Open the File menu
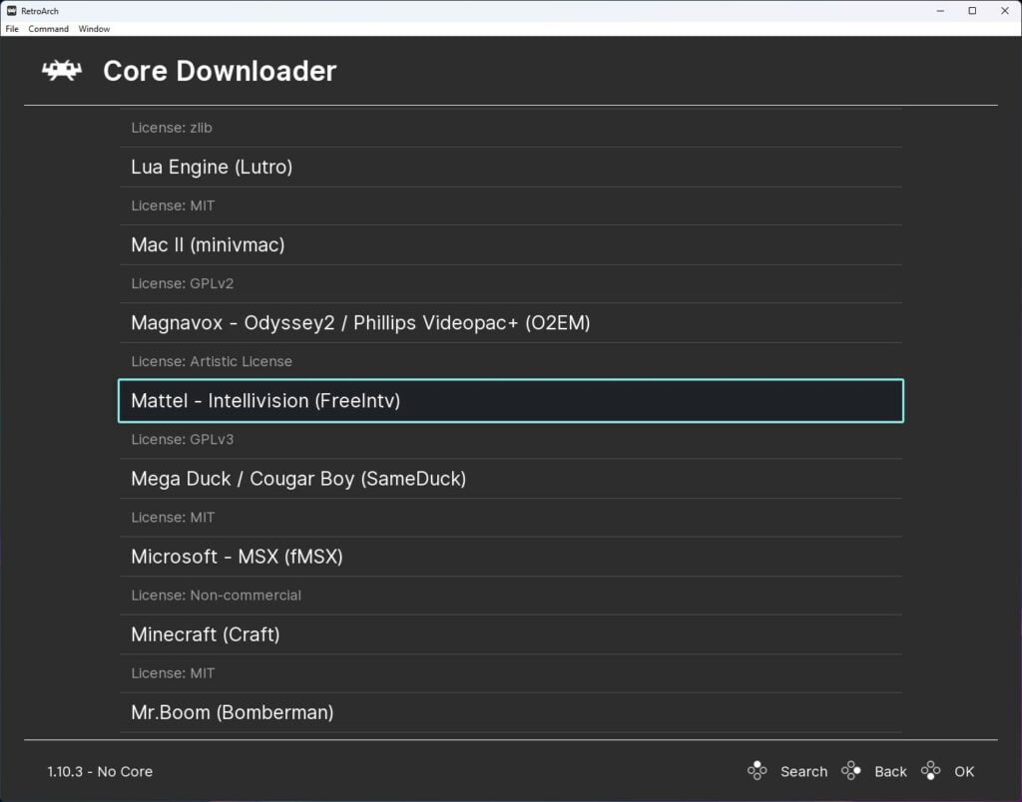 click(12, 29)
